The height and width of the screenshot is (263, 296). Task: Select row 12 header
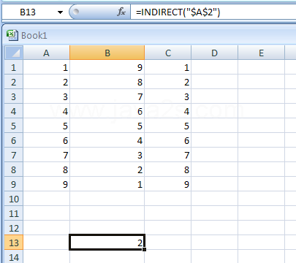coord(14,228)
